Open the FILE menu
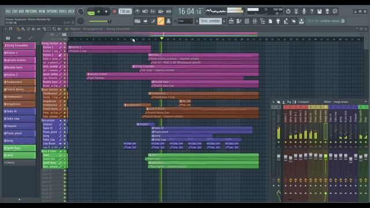This screenshot has width=370, height=208. point(8,12)
